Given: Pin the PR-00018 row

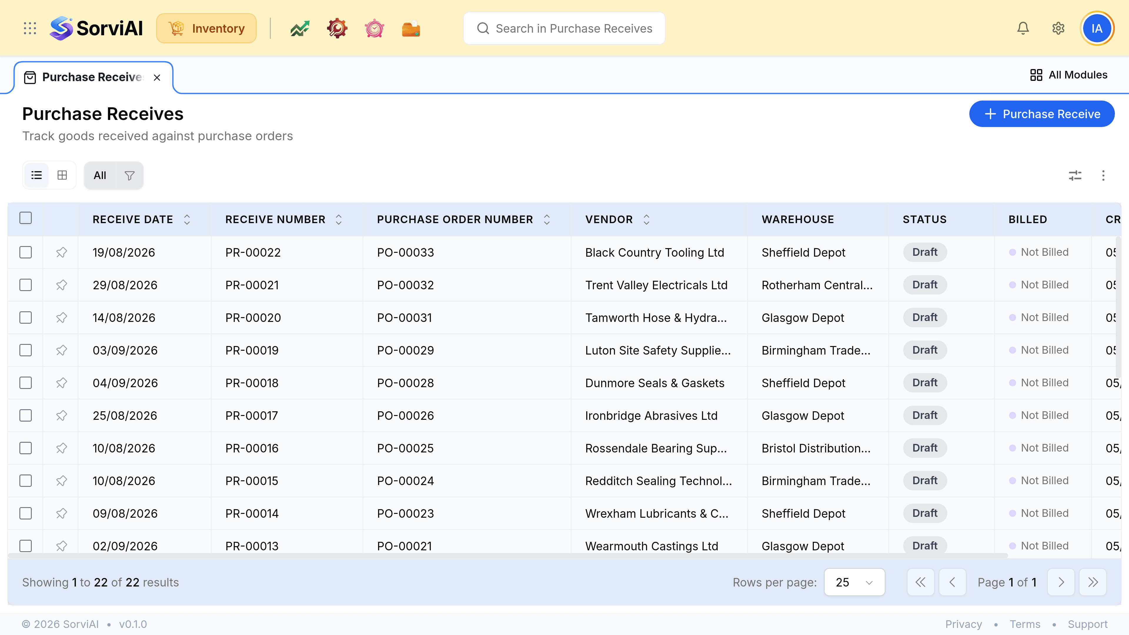Looking at the screenshot, I should click(61, 383).
